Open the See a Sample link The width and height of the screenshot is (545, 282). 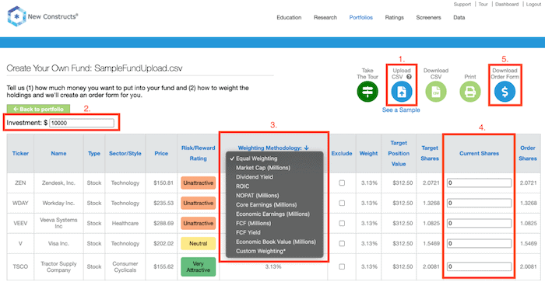[x=401, y=110]
